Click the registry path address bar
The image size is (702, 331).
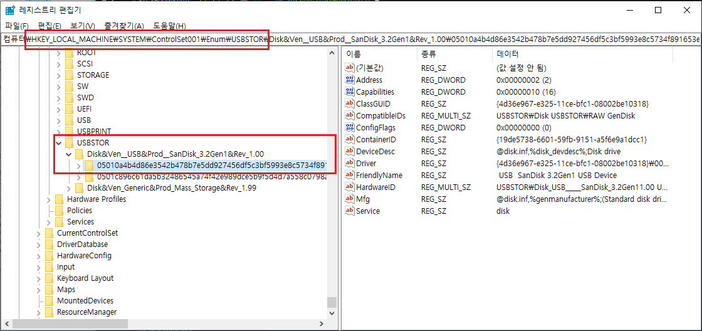tap(351, 39)
